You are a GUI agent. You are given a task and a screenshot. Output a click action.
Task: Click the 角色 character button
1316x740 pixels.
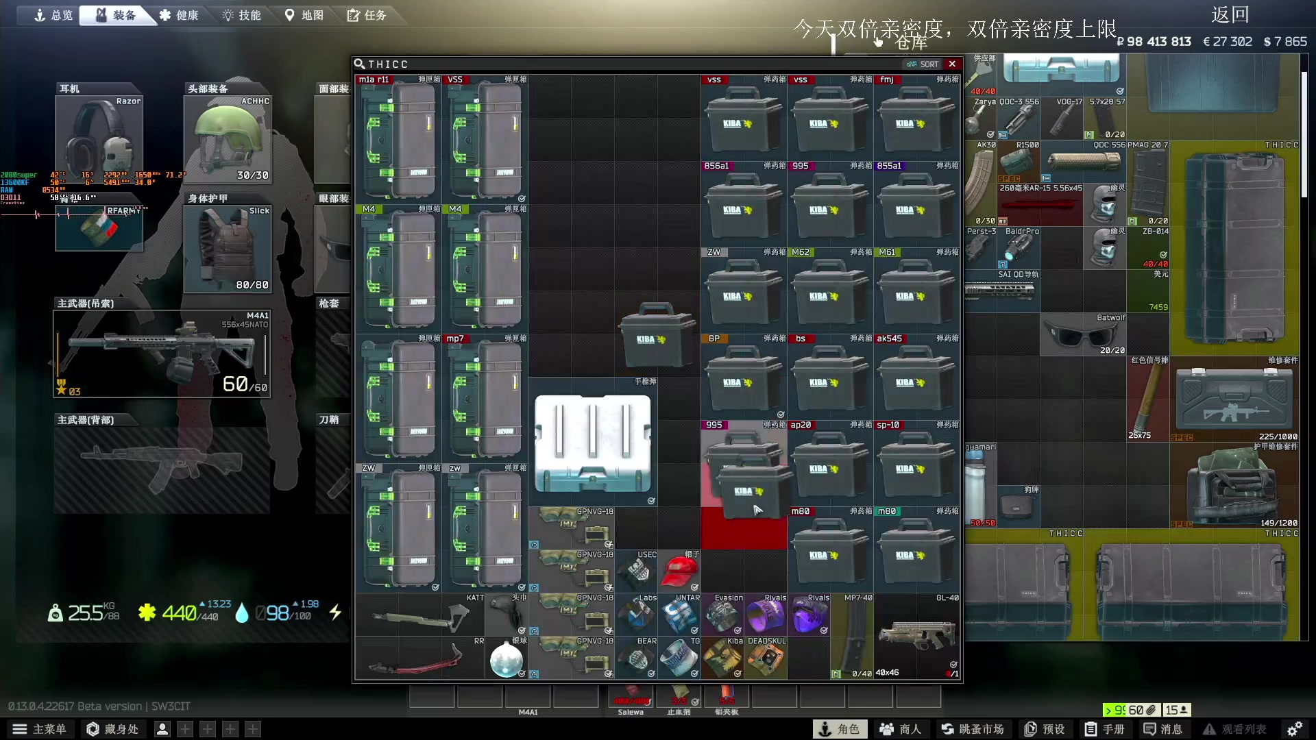click(x=840, y=729)
